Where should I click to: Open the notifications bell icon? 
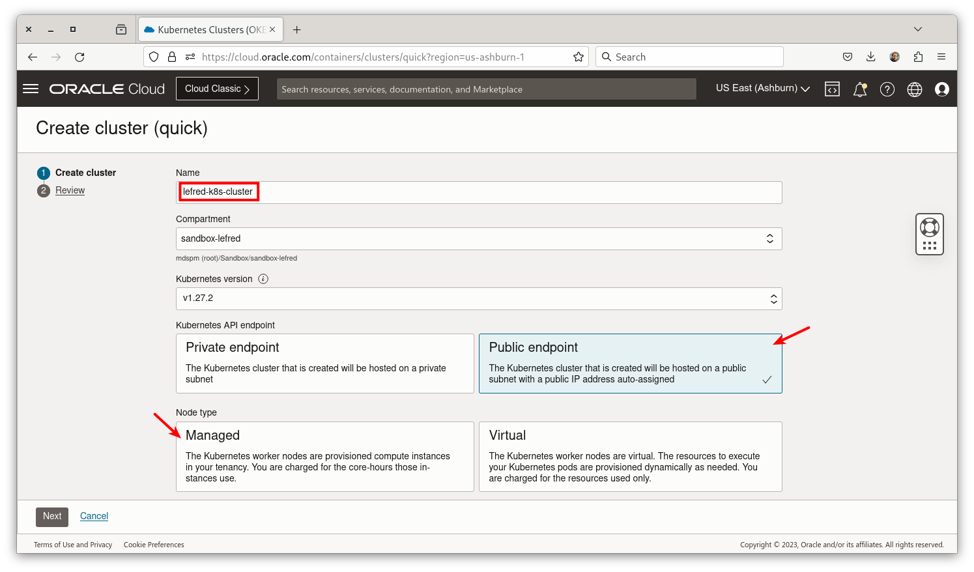click(859, 89)
